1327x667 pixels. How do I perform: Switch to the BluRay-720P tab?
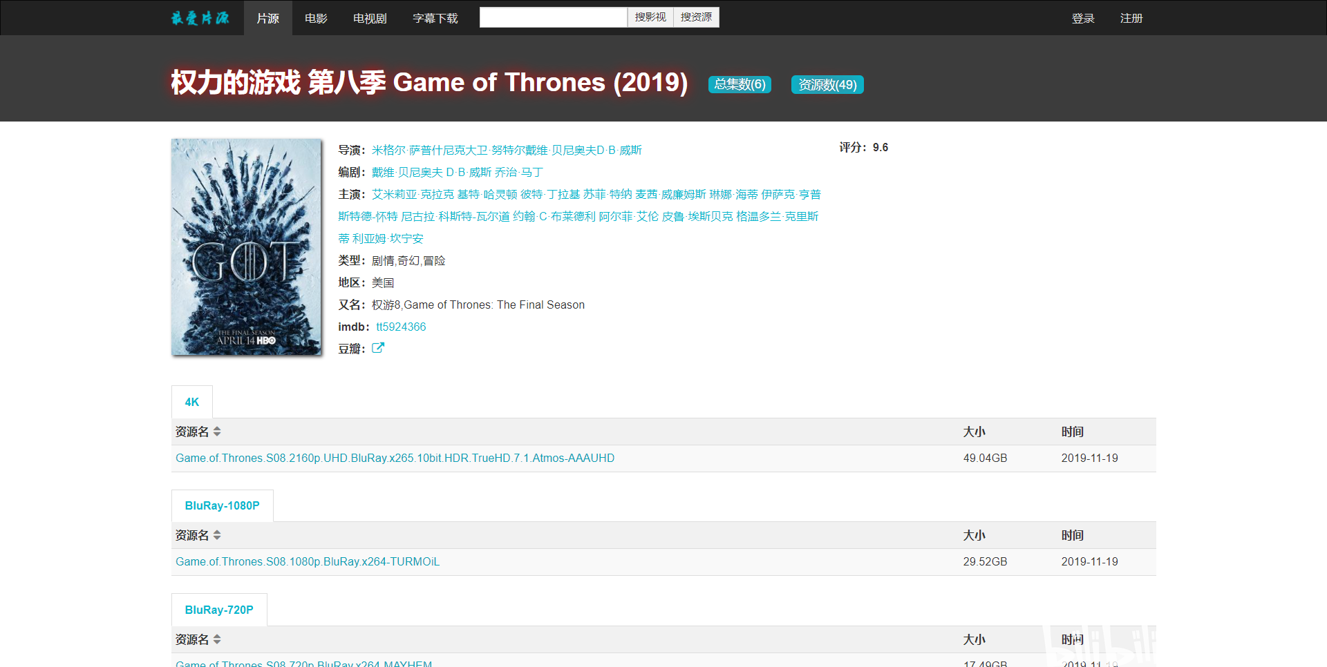(x=219, y=610)
